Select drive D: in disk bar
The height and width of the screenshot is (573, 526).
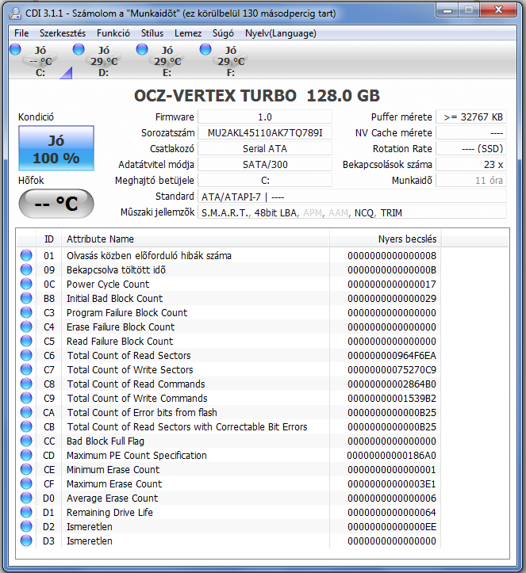coord(104,61)
